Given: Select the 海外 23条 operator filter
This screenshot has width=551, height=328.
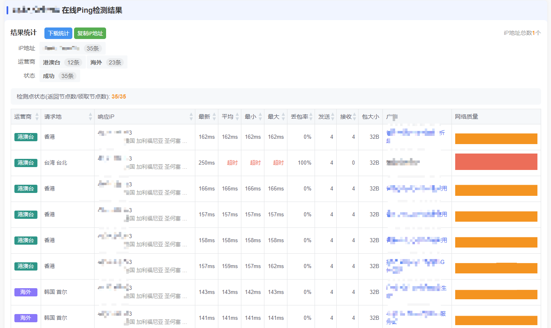Looking at the screenshot, I should coord(107,62).
